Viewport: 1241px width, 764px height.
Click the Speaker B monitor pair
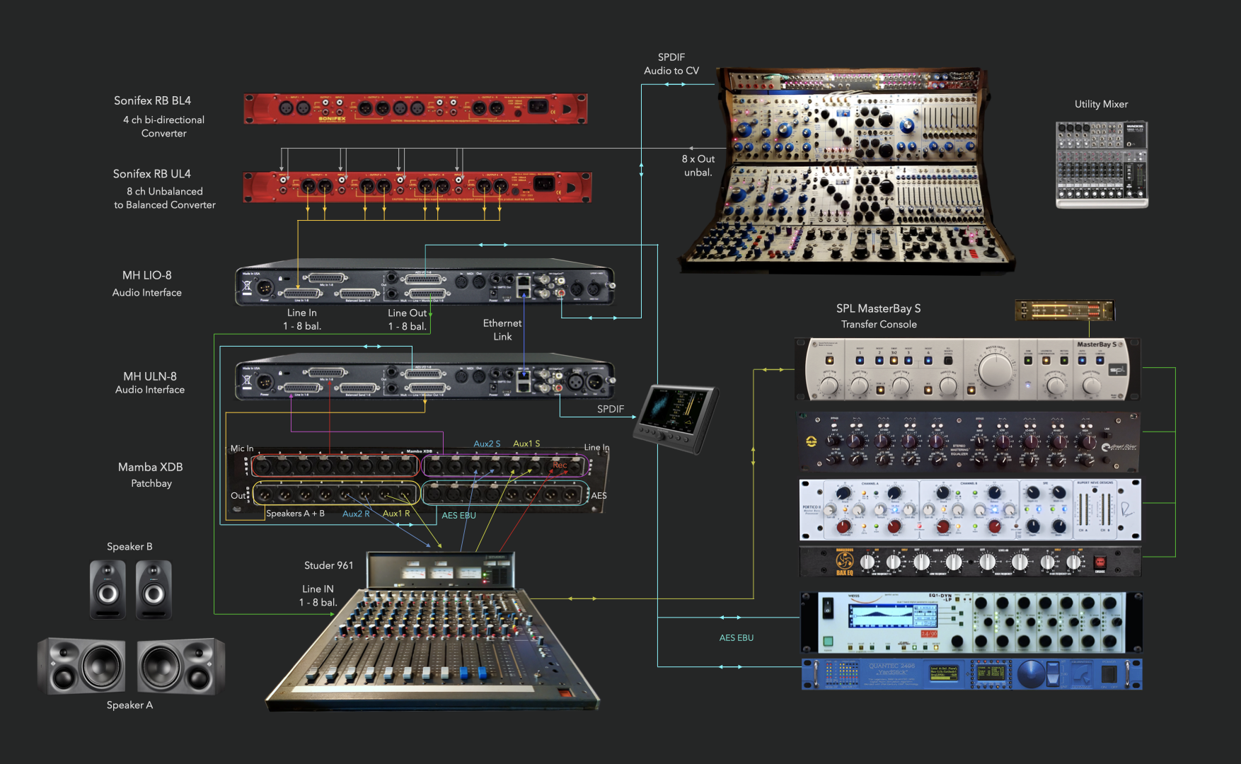(130, 589)
